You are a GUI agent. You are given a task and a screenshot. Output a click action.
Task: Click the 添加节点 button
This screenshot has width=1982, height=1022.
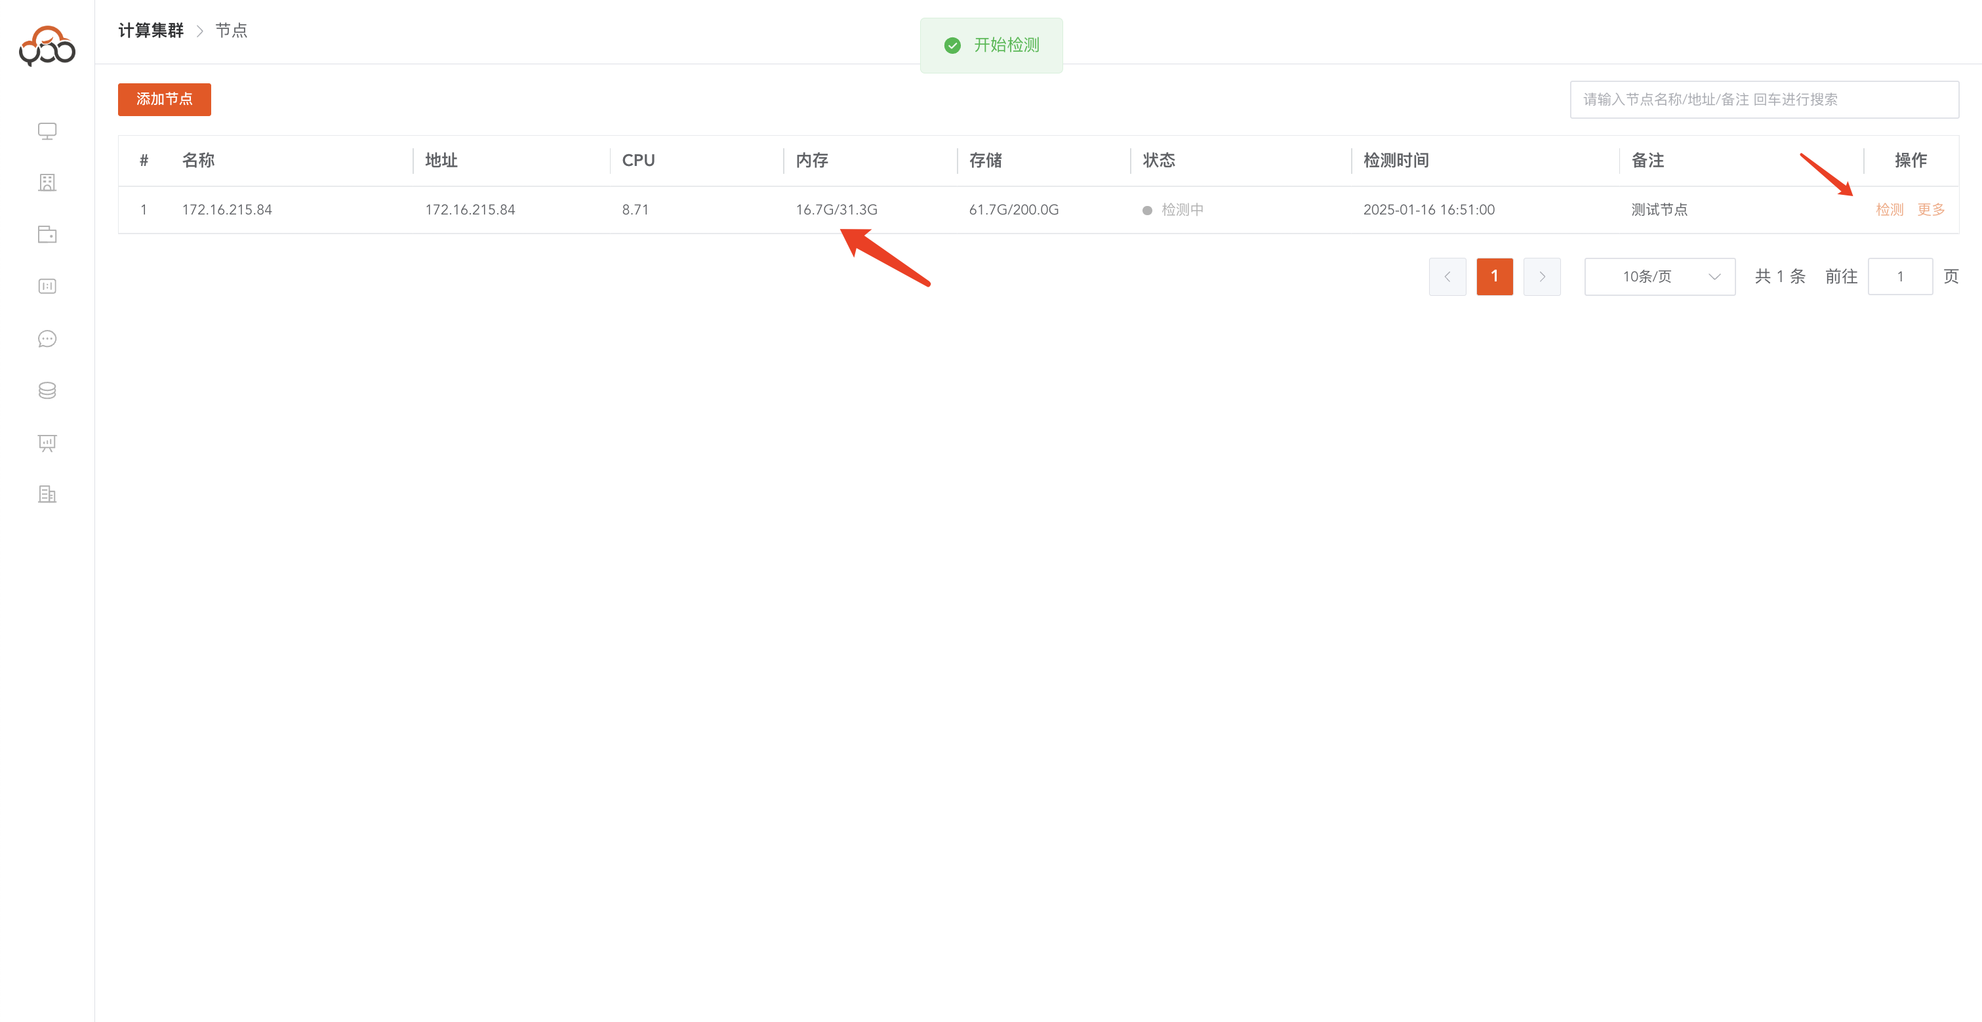point(164,99)
